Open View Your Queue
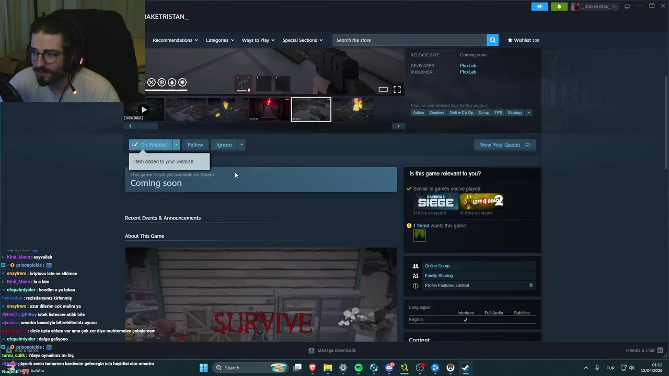Image resolution: width=669 pixels, height=376 pixels. tap(505, 145)
